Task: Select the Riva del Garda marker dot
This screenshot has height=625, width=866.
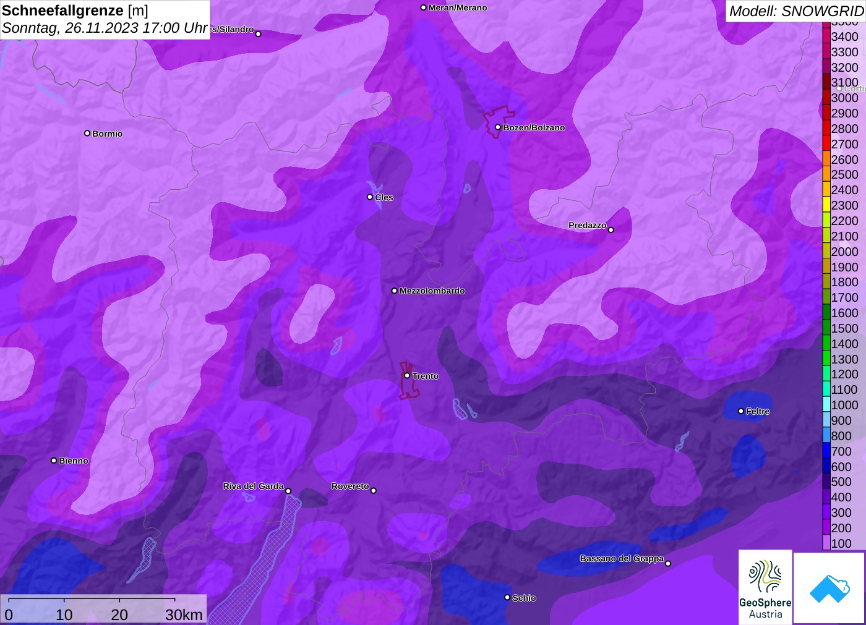Action: pyautogui.click(x=288, y=491)
